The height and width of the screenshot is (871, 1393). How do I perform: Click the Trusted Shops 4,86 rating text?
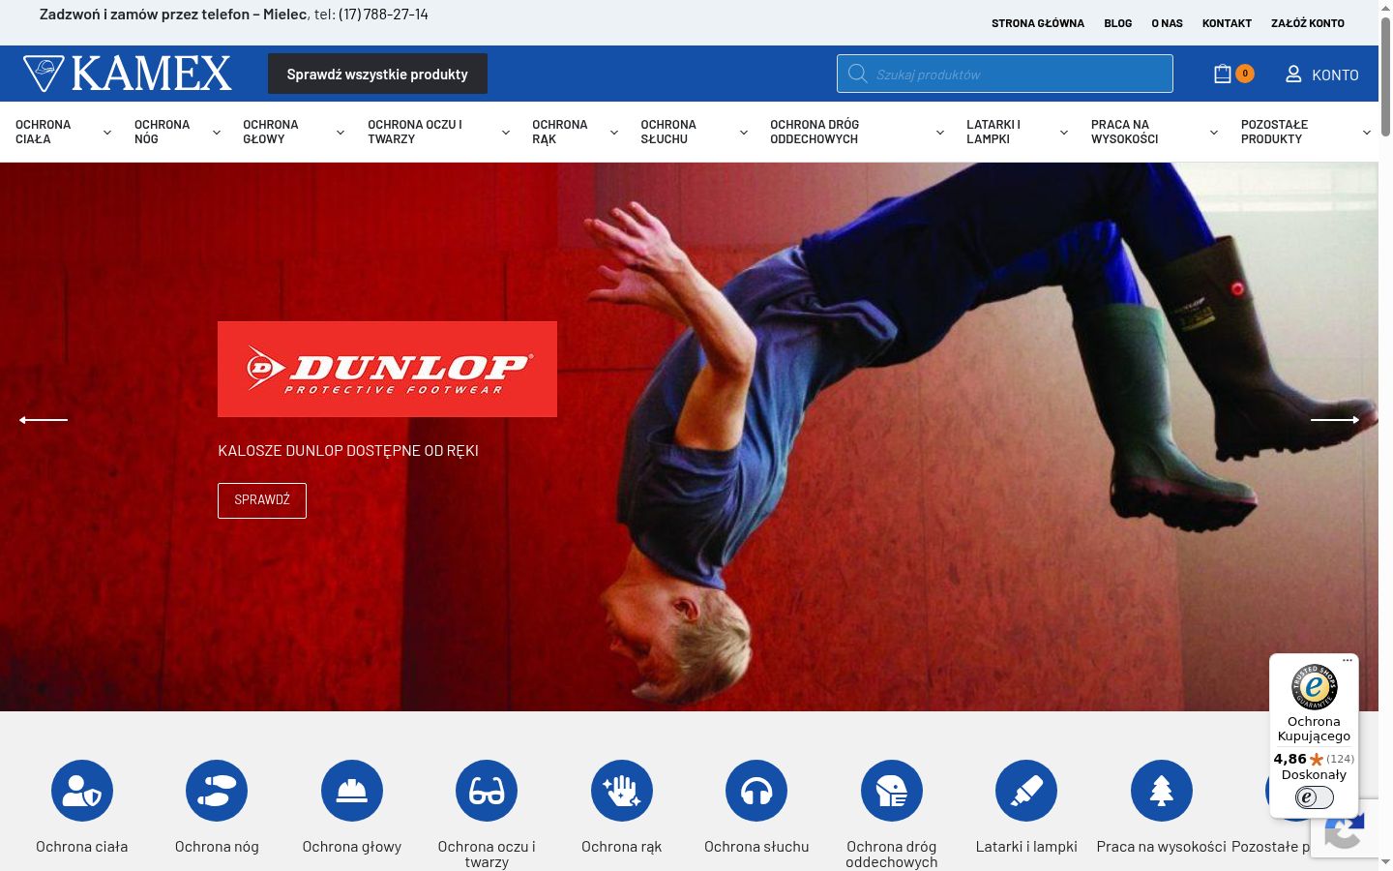[x=1290, y=759]
